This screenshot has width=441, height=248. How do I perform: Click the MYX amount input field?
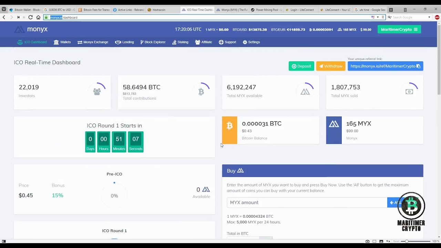(x=307, y=203)
